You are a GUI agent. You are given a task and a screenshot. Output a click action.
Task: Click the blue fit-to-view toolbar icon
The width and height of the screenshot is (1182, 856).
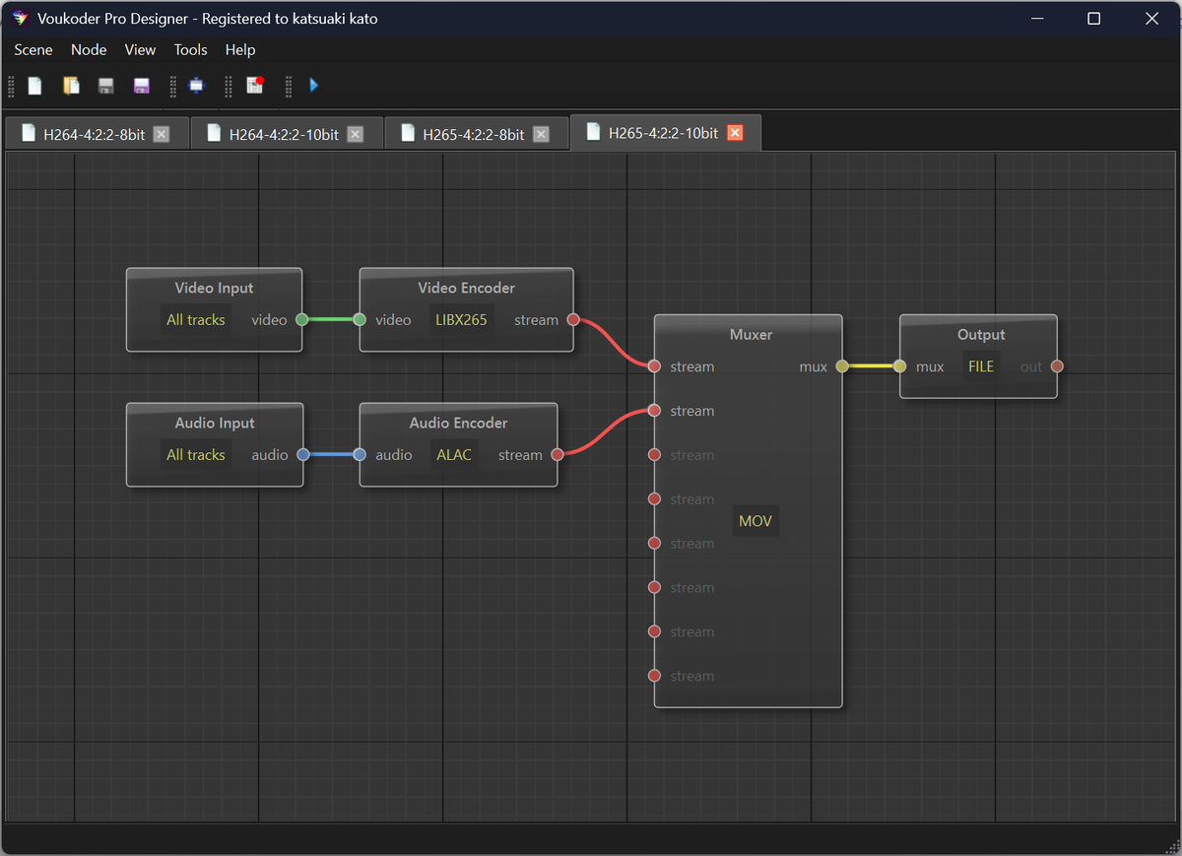point(196,86)
